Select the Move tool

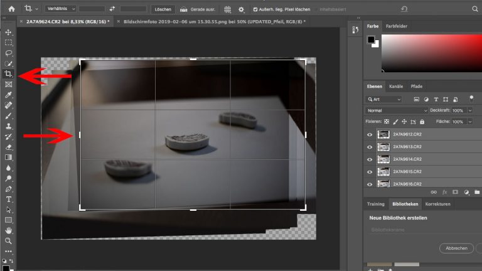point(9,32)
